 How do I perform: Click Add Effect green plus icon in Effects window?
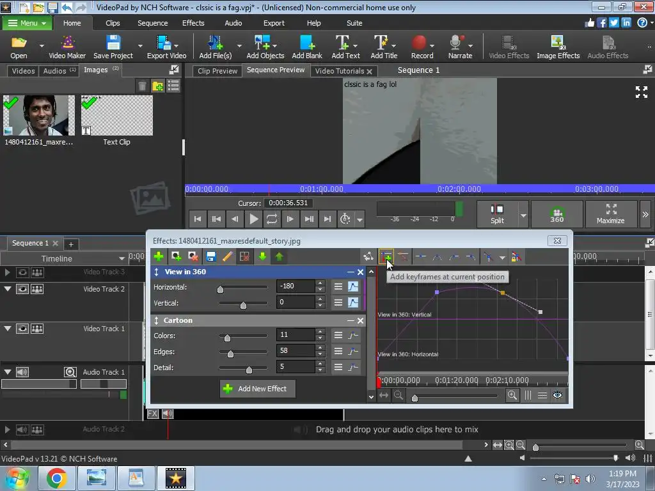point(159,256)
